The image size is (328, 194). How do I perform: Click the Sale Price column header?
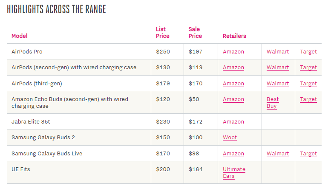[x=195, y=33]
